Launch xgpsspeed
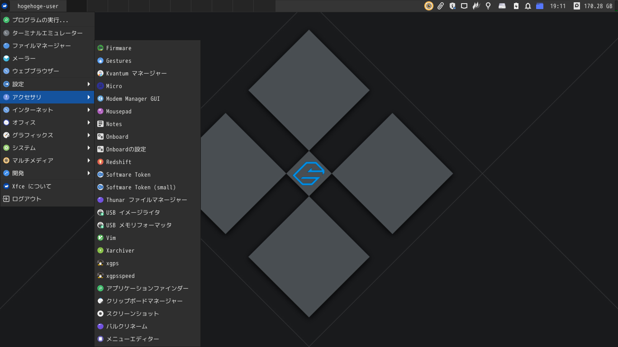This screenshot has height=347, width=618. tap(147, 276)
